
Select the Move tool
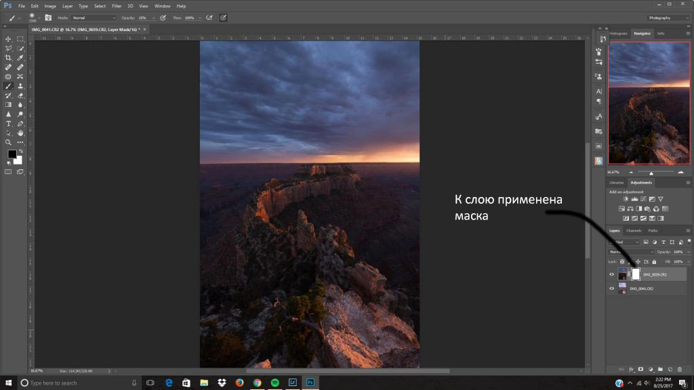8,39
